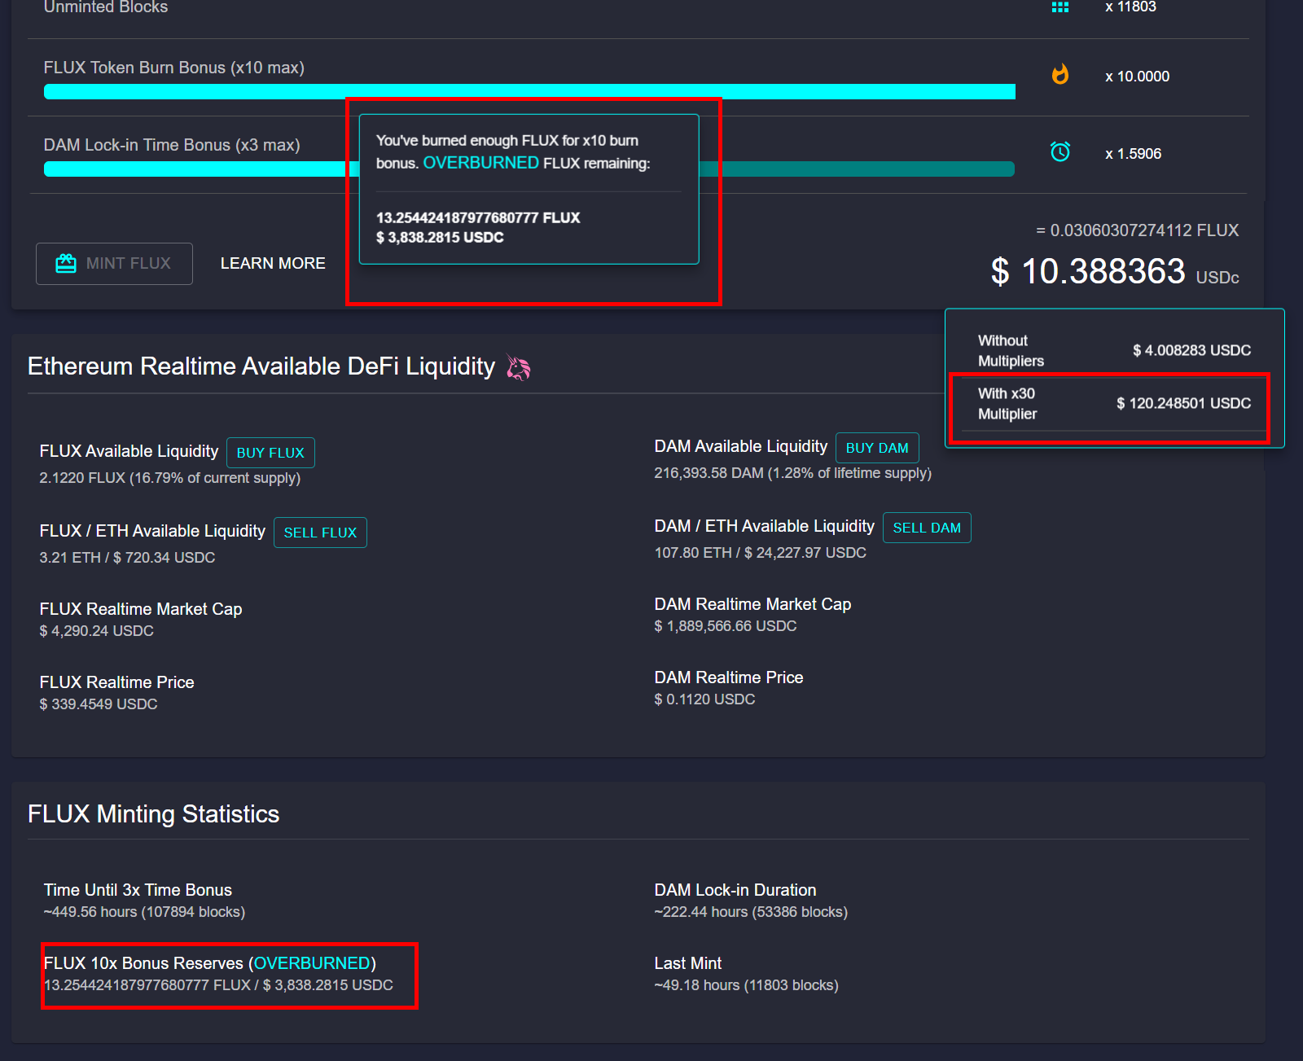Click the MINT FLUX button
This screenshot has height=1061, width=1303.
114,264
